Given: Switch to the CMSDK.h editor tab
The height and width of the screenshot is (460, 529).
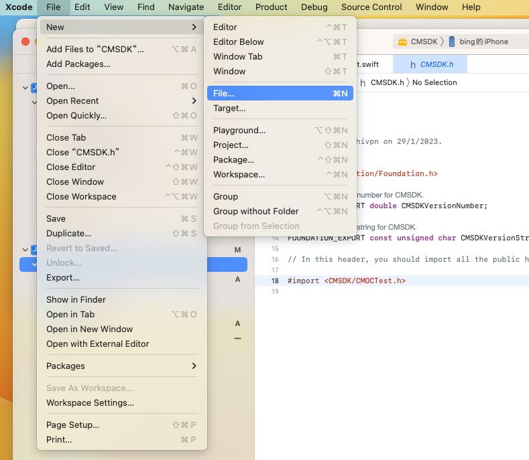Looking at the screenshot, I should tap(430, 64).
